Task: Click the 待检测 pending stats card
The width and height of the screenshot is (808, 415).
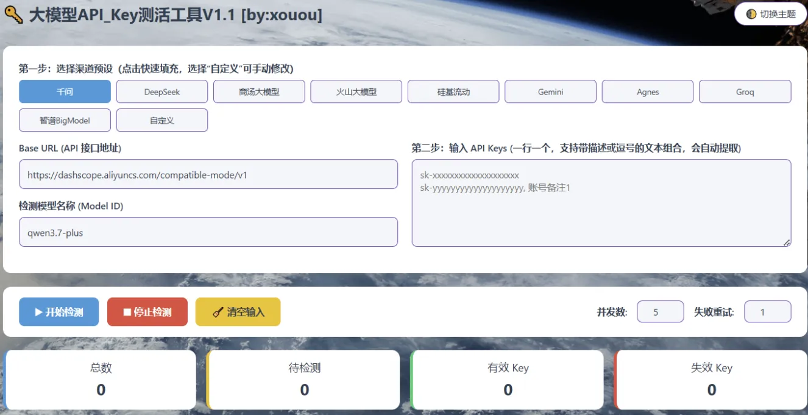Action: [x=303, y=379]
